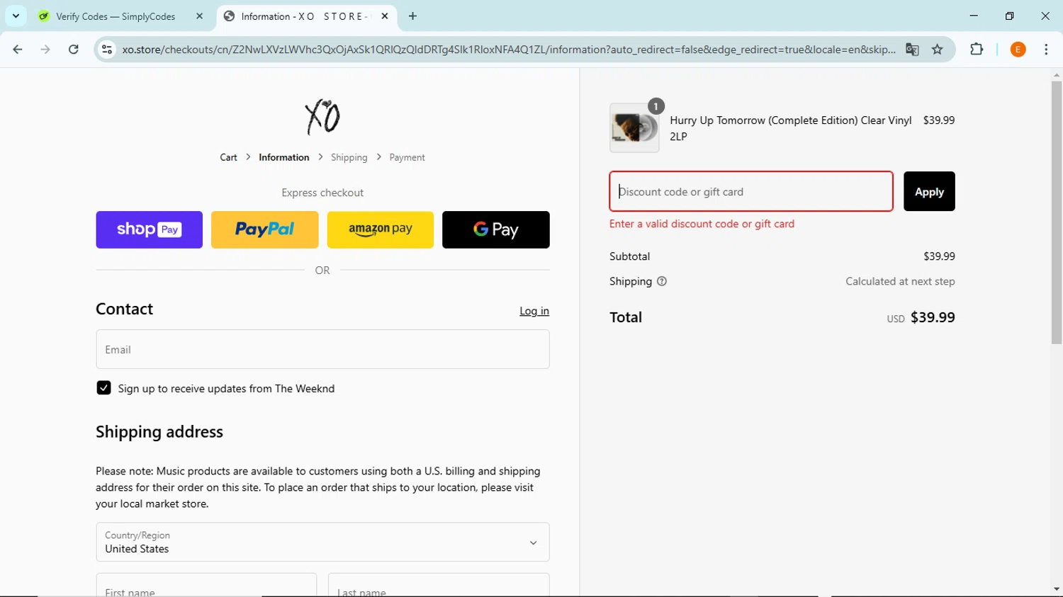Check out using Google Pay
This screenshot has width=1063, height=597.
pos(496,229)
